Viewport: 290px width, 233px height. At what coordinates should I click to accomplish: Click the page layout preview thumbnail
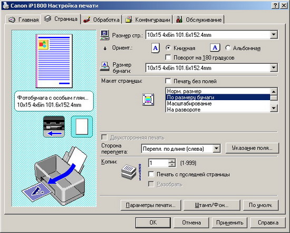coord(54,61)
